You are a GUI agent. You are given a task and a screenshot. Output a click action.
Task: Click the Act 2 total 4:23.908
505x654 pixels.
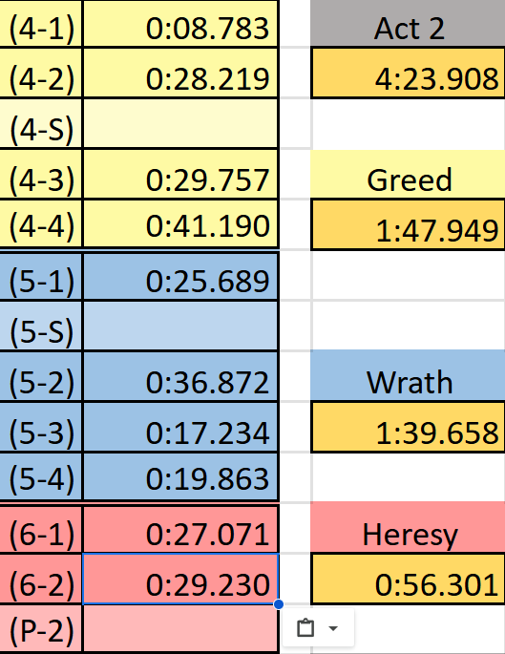click(408, 74)
